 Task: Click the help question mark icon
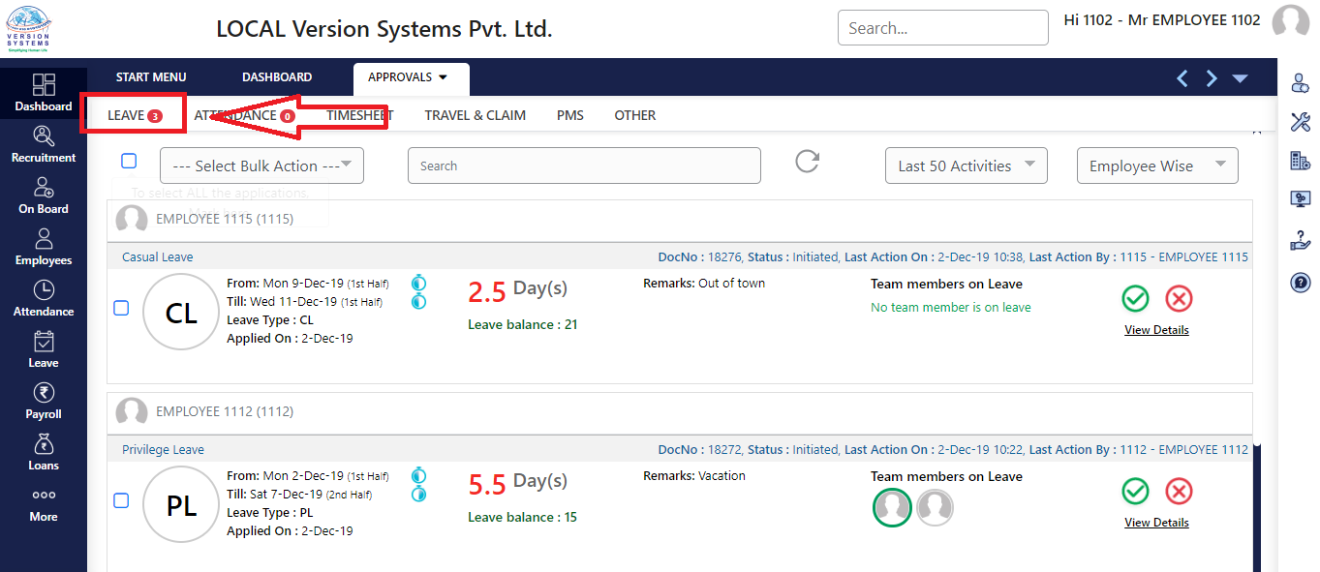(1301, 283)
